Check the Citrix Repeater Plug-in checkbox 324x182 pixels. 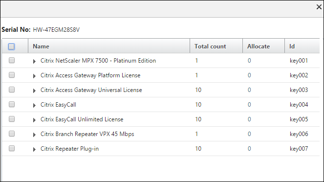(x=12, y=149)
